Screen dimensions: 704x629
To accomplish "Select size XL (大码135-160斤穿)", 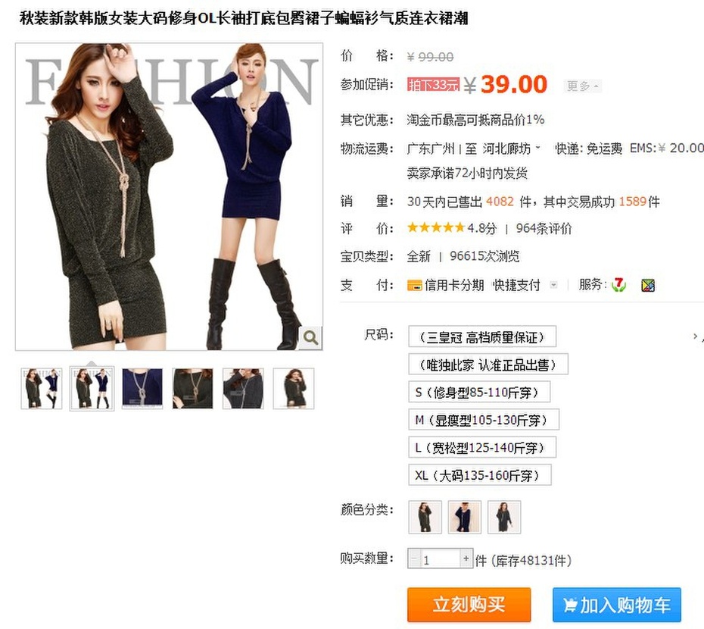I will [x=479, y=475].
